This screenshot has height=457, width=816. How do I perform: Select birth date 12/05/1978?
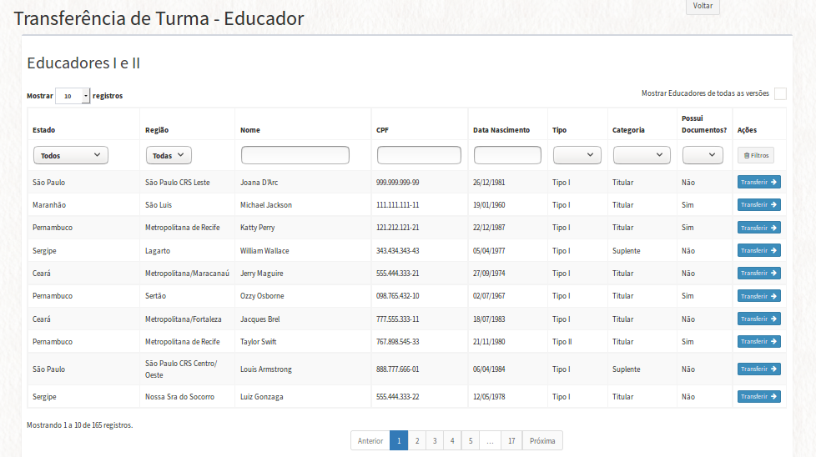pos(489,397)
